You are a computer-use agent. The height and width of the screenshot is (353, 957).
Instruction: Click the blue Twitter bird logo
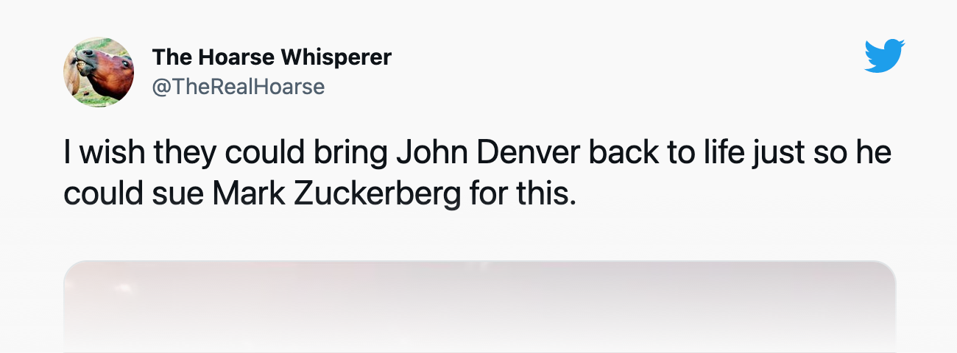click(x=884, y=56)
